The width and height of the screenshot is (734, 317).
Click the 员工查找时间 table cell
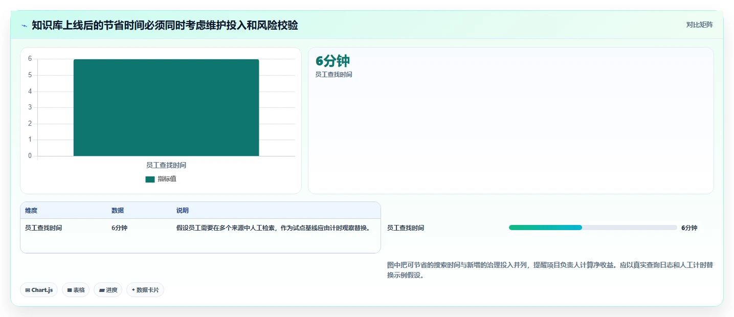click(43, 228)
